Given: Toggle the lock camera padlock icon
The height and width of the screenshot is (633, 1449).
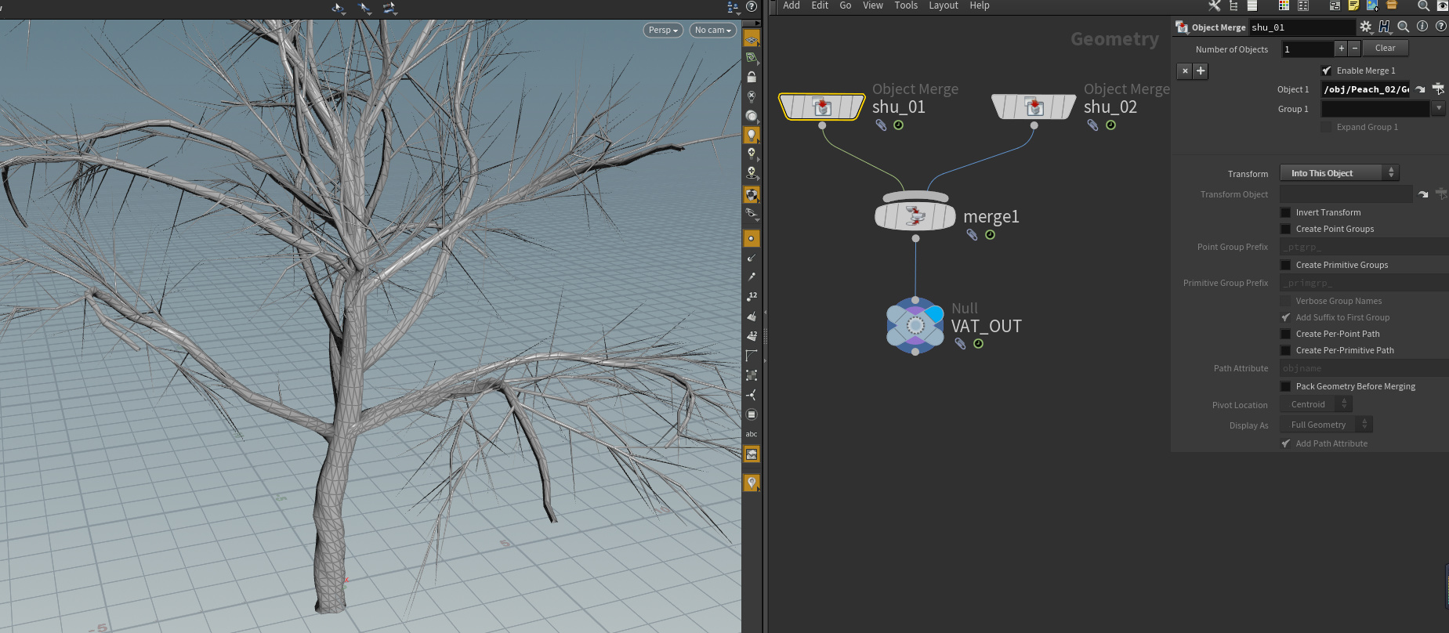Looking at the screenshot, I should 752,77.
